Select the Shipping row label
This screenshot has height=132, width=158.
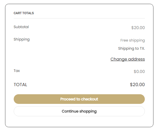[22, 39]
